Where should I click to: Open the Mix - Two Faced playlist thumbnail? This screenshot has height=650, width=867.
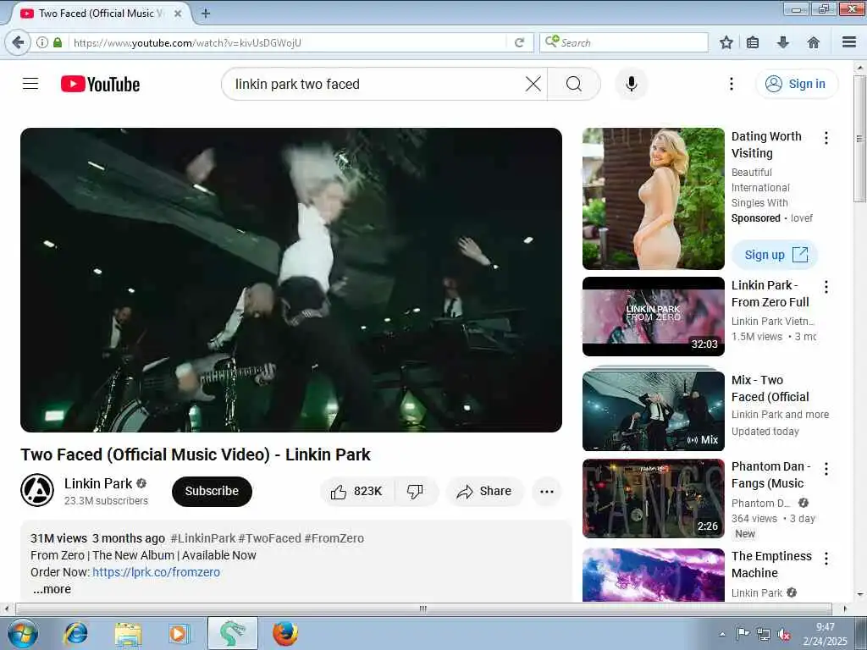tap(653, 410)
